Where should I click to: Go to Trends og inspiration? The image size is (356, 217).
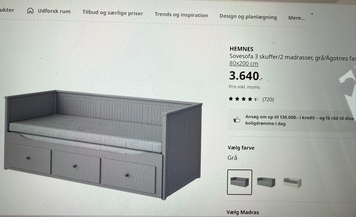[181, 15]
